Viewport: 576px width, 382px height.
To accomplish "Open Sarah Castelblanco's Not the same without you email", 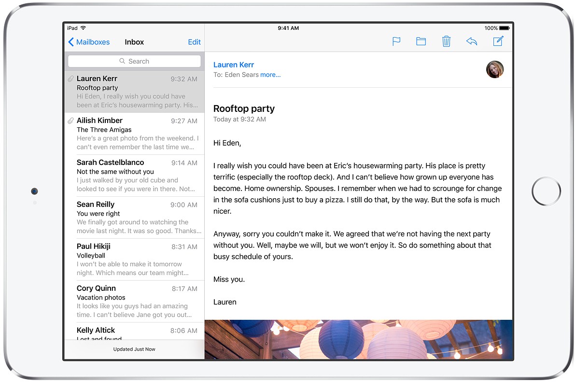I will pos(134,176).
